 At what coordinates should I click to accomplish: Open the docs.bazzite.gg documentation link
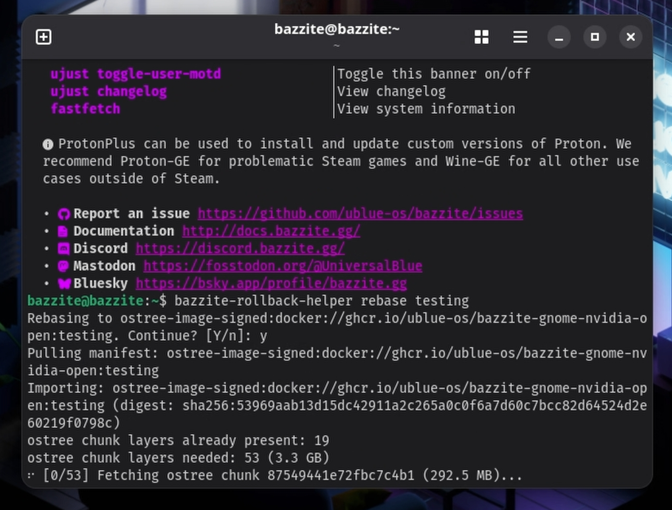[x=271, y=231]
